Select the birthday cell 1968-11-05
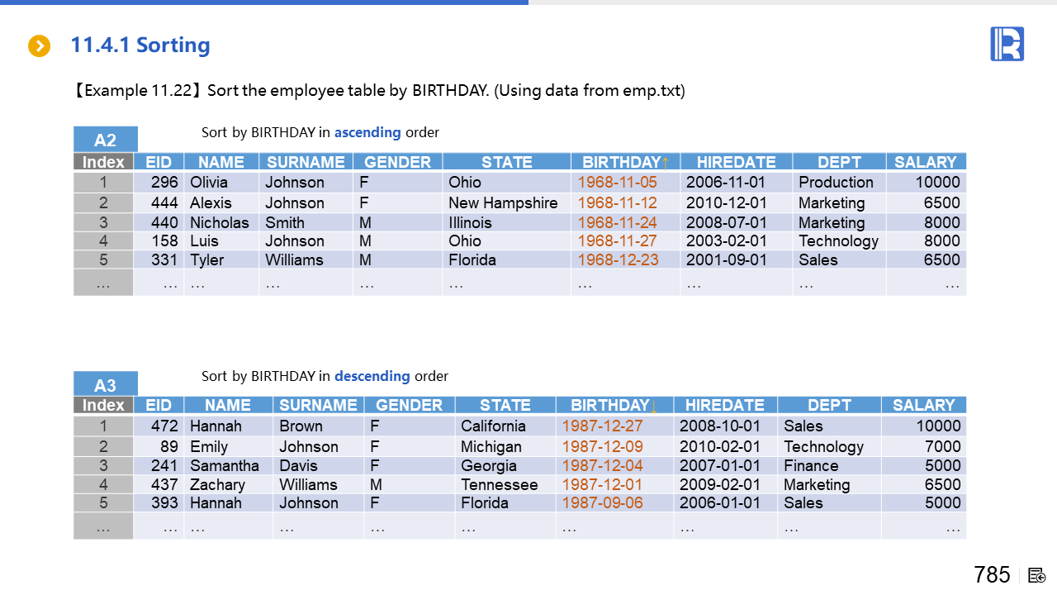The width and height of the screenshot is (1057, 595). tap(617, 183)
